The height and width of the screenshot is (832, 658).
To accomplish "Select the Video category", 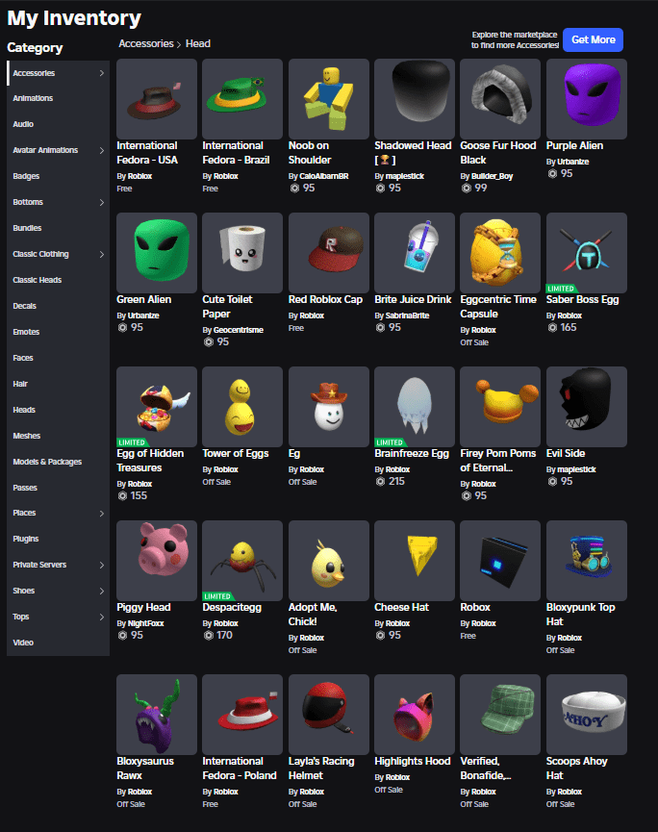I will [x=59, y=643].
